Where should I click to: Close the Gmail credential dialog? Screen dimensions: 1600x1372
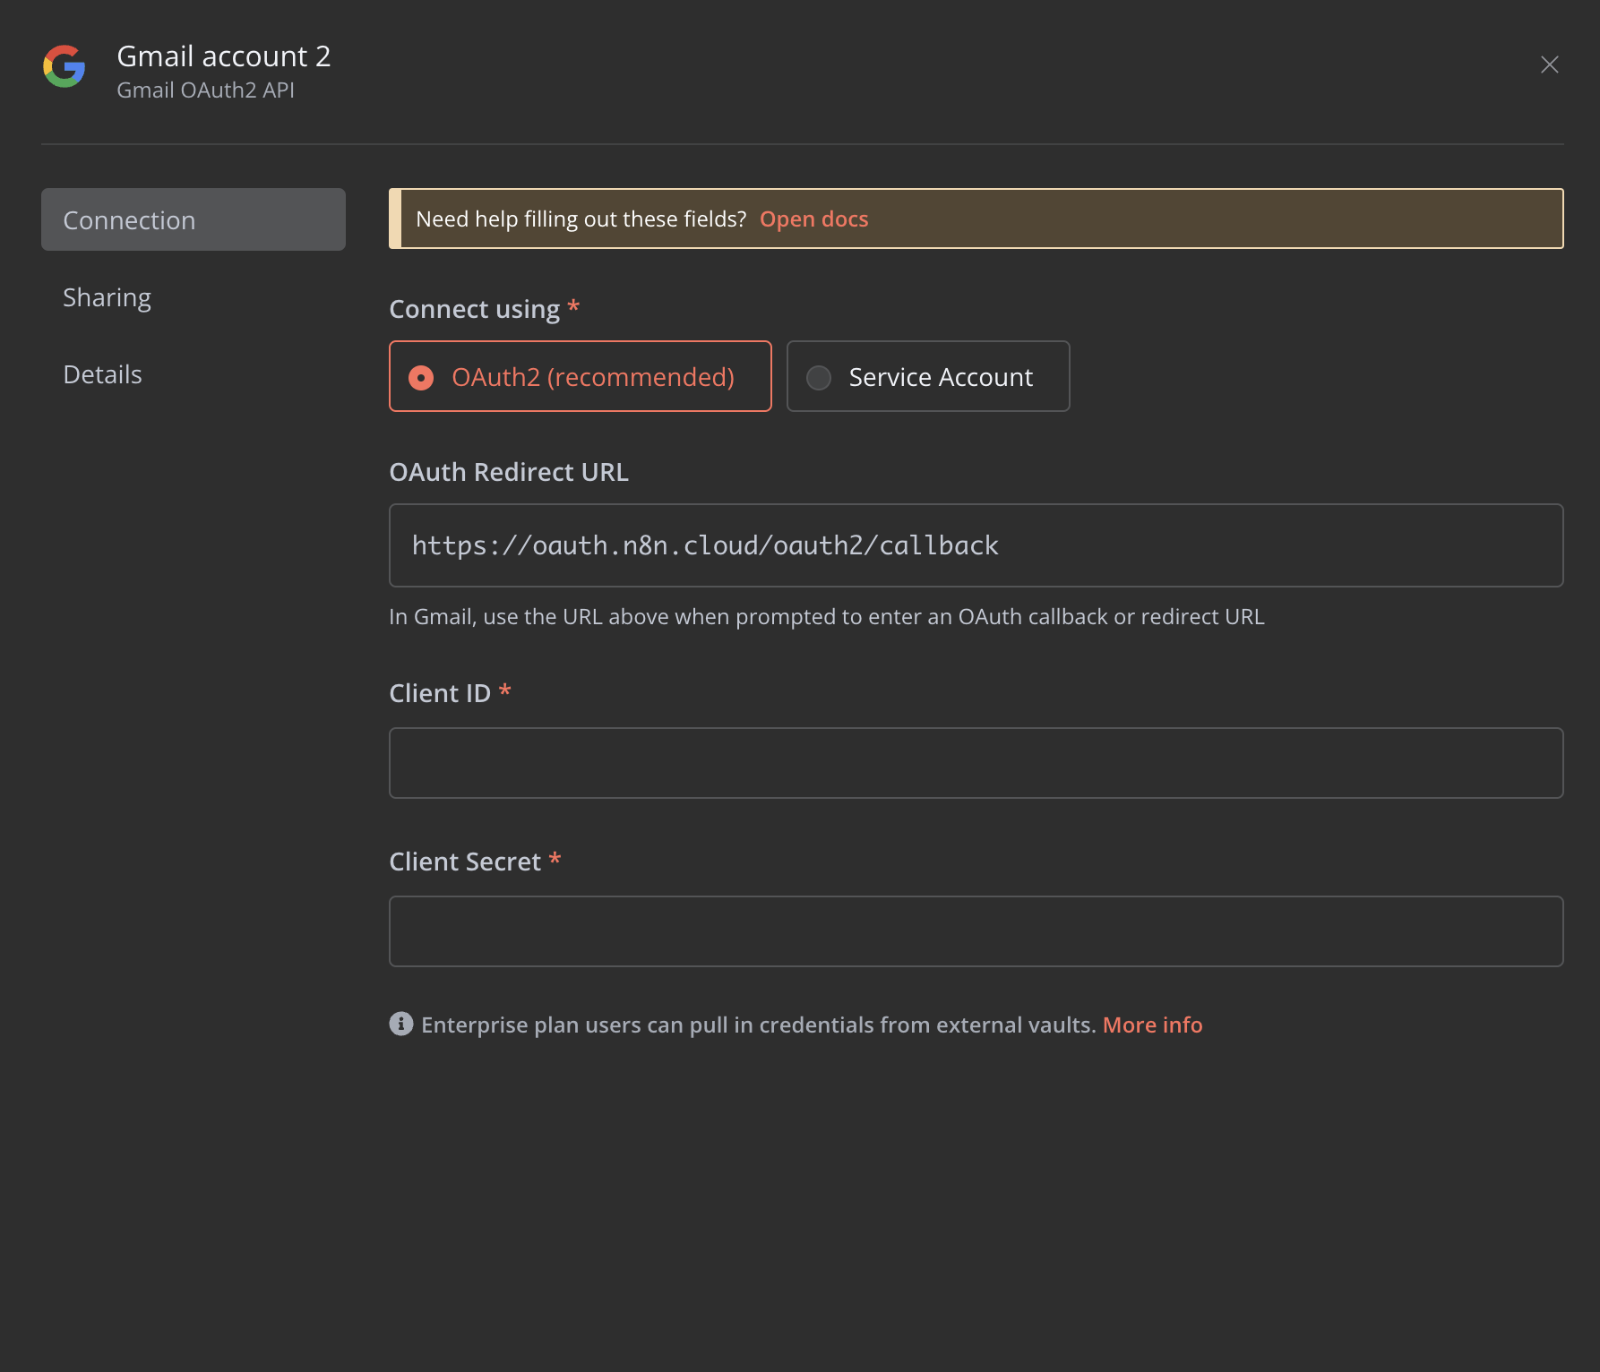pos(1549,64)
